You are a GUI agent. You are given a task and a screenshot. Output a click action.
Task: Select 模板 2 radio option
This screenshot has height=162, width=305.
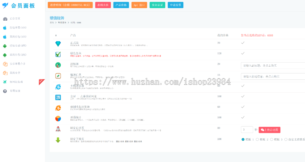tap(257, 139)
